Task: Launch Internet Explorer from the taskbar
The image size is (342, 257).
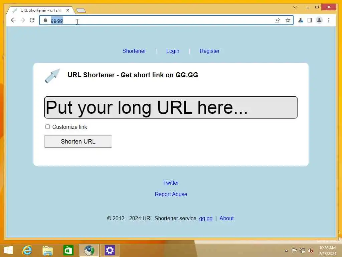Action: [27, 250]
